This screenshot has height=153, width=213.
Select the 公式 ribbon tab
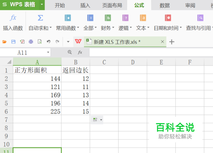click(139, 6)
